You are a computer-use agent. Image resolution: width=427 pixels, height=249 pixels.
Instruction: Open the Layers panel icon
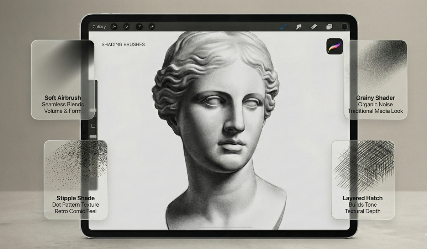point(330,26)
